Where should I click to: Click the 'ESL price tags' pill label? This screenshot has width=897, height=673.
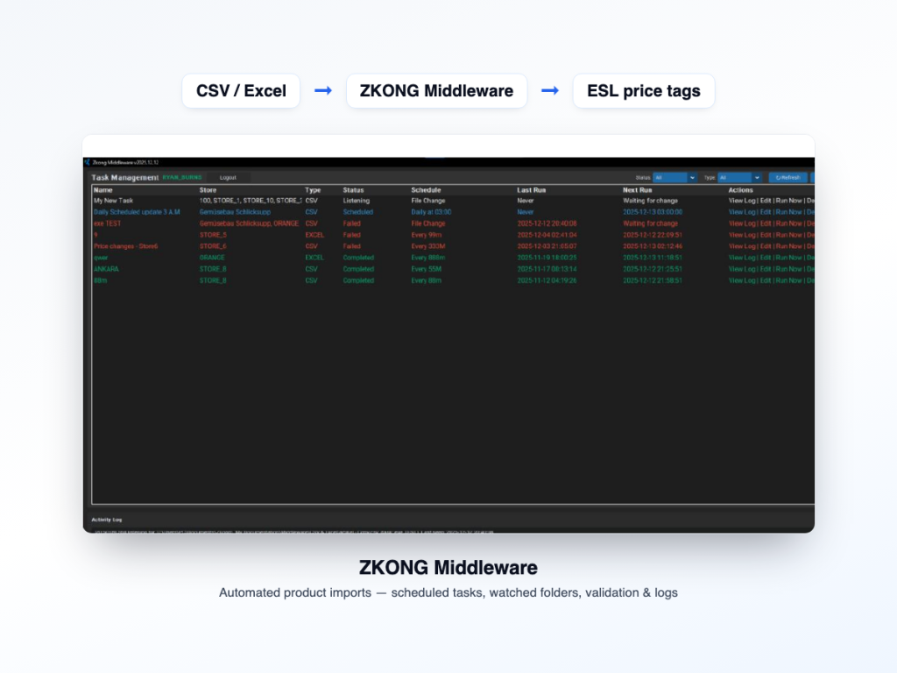[x=644, y=91]
